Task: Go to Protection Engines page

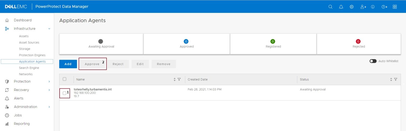Action: coord(32,55)
